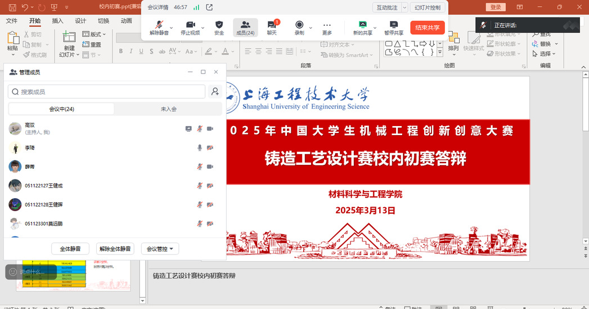The image size is (589, 309).
Task: Toggle 李琦's microphone in member list
Action: coord(199,147)
